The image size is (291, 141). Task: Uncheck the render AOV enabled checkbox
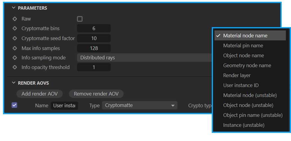click(x=14, y=105)
